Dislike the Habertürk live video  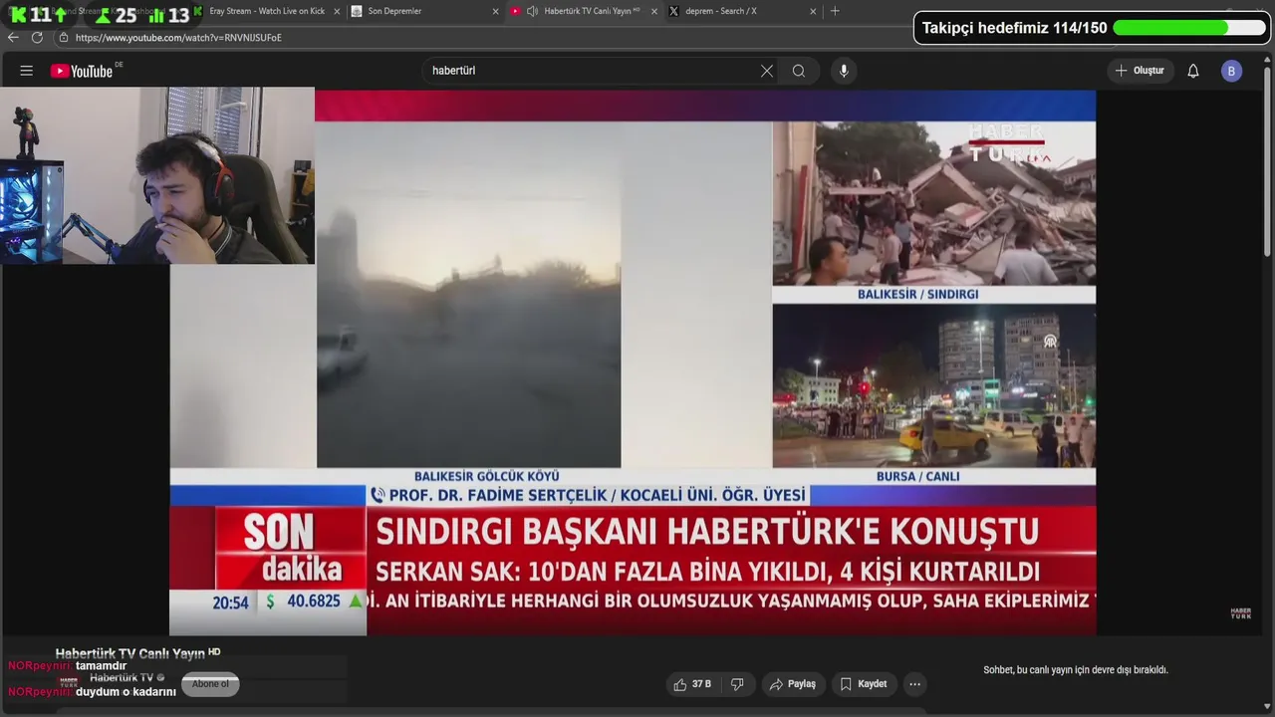[x=738, y=684]
